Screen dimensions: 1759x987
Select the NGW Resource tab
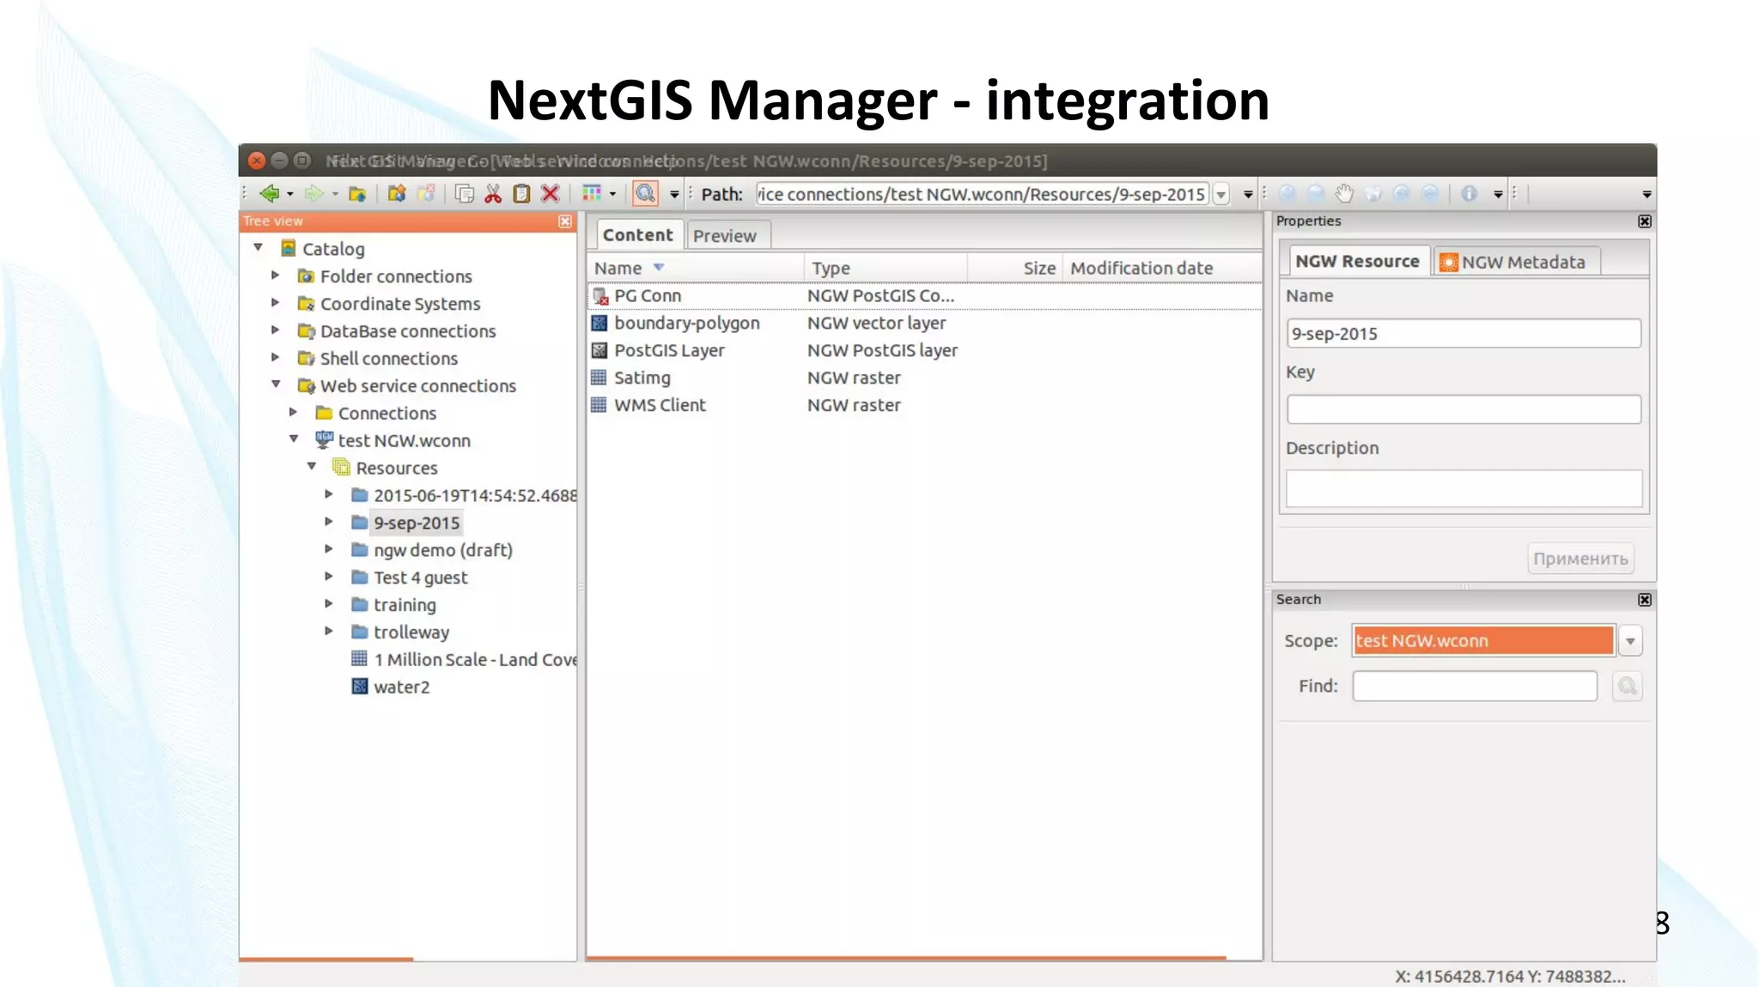click(x=1357, y=262)
